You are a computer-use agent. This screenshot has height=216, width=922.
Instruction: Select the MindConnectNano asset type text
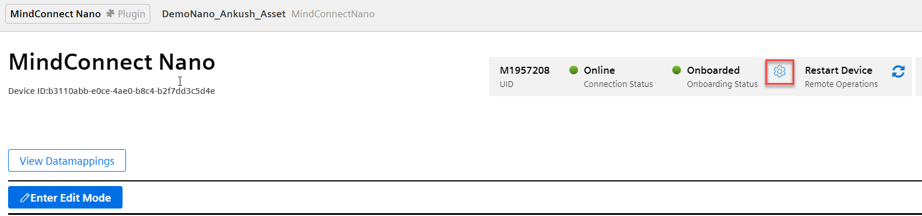(x=333, y=14)
